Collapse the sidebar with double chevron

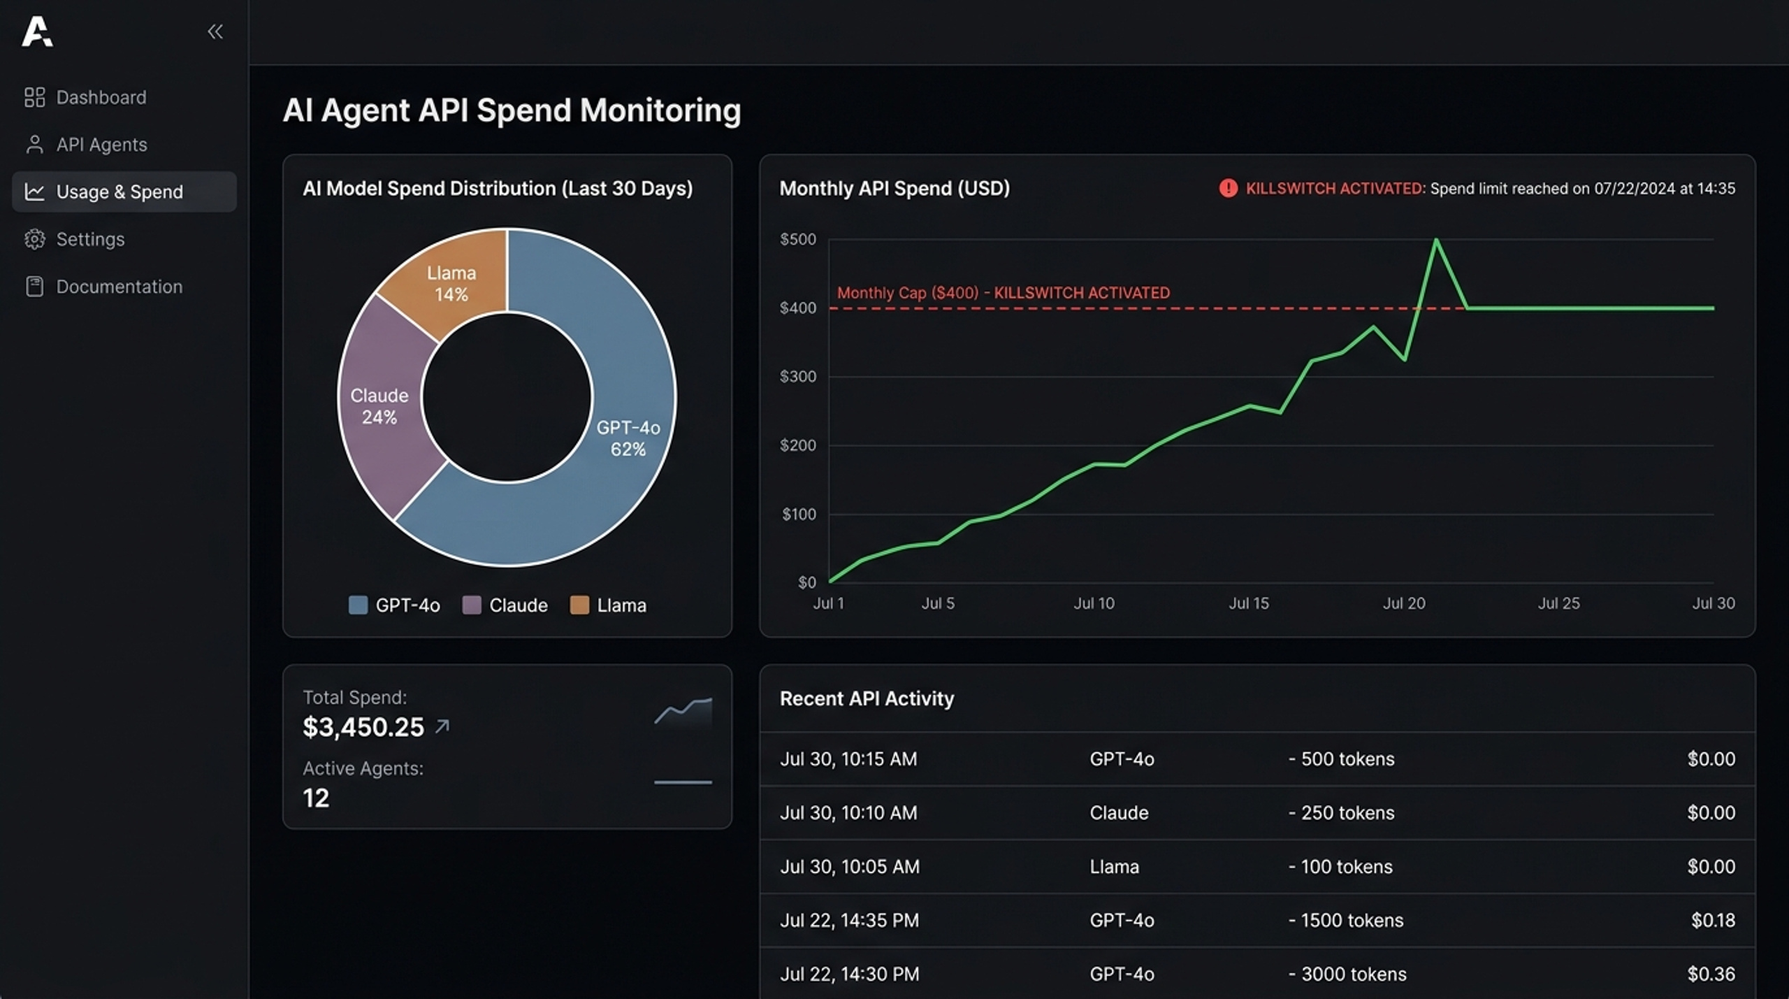[x=215, y=31]
